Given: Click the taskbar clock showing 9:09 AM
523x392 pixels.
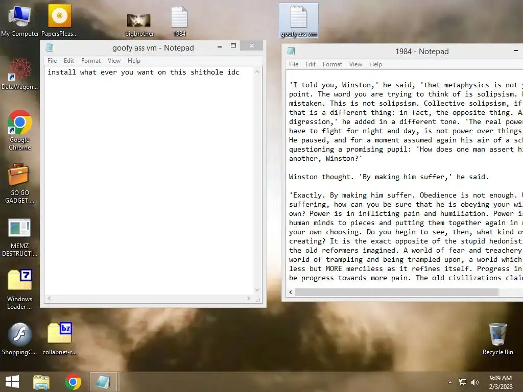Looking at the screenshot, I should tap(501, 382).
